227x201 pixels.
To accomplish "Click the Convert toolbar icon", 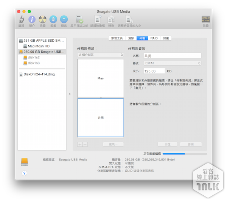I will coord(111,20).
